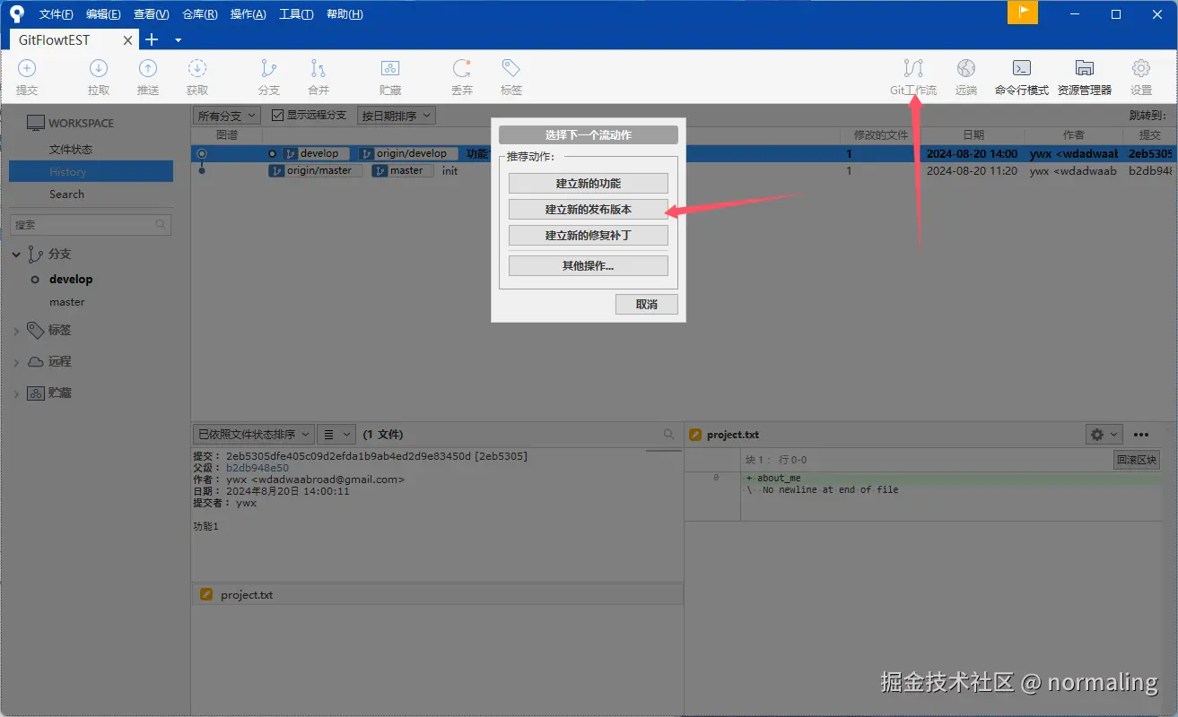Open the 所有分支 dropdown
The width and height of the screenshot is (1178, 717).
(227, 116)
